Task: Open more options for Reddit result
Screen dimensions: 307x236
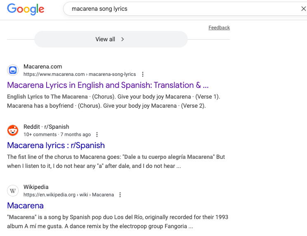Action: click(x=97, y=135)
